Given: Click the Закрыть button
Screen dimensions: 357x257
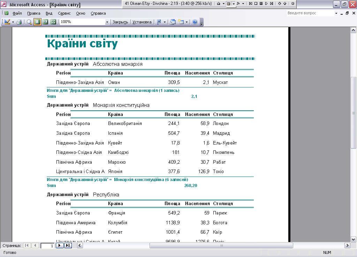Looking at the screenshot, I should pos(120,22).
